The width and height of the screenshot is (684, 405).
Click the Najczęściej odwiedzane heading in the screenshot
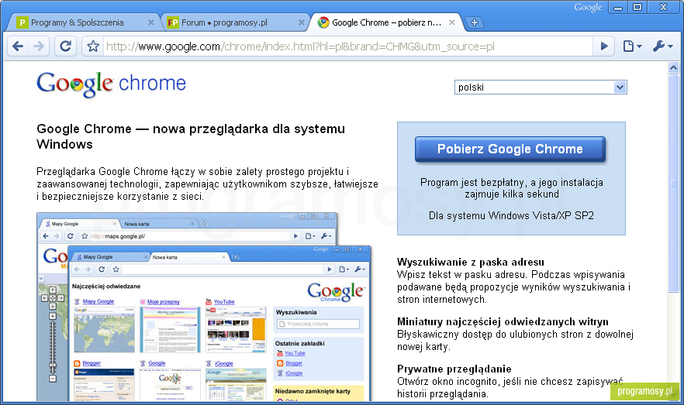(106, 286)
